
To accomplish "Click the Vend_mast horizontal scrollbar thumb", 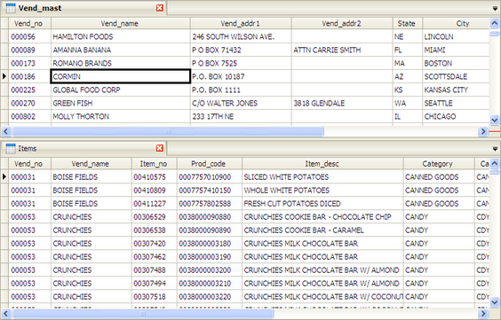I will coord(168,131).
